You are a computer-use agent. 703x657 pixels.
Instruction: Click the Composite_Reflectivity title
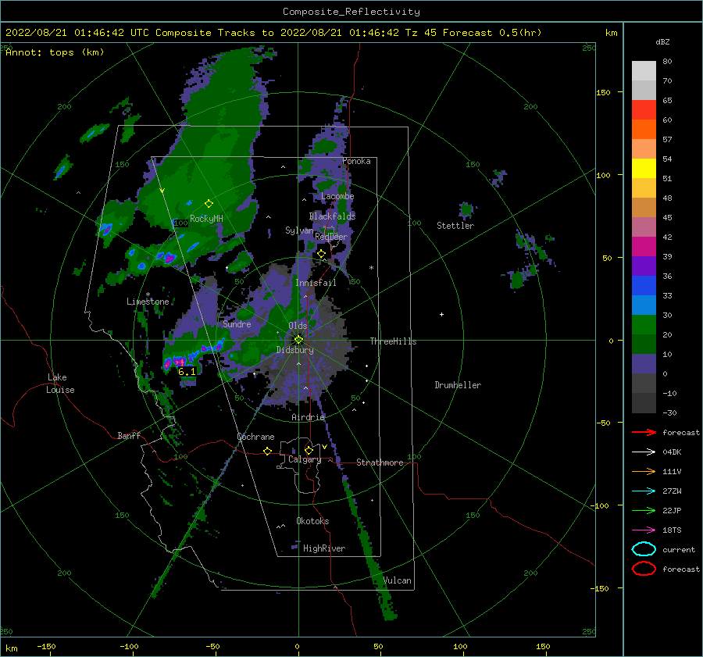click(351, 12)
